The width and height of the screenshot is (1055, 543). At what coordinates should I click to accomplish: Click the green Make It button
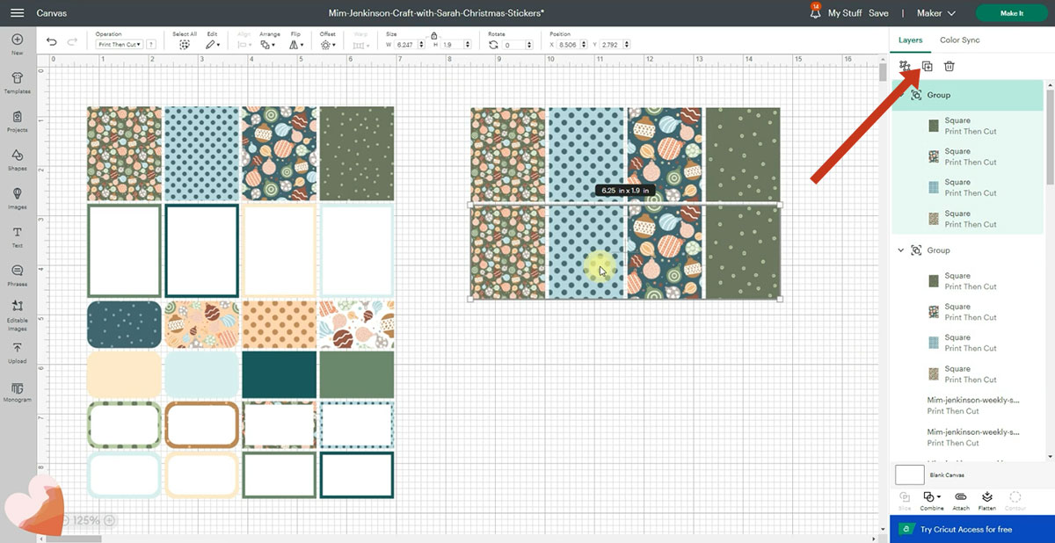point(1011,13)
